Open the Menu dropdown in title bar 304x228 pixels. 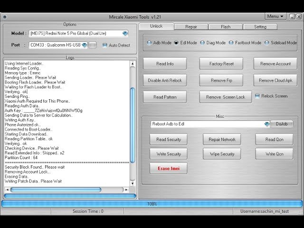275,17
